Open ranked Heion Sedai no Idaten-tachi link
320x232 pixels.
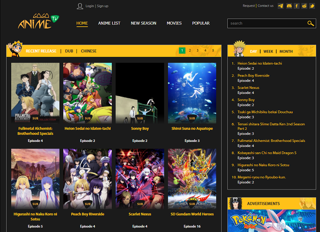260,63
